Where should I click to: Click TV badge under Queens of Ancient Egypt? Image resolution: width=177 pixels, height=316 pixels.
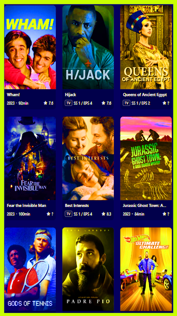pos(126,103)
